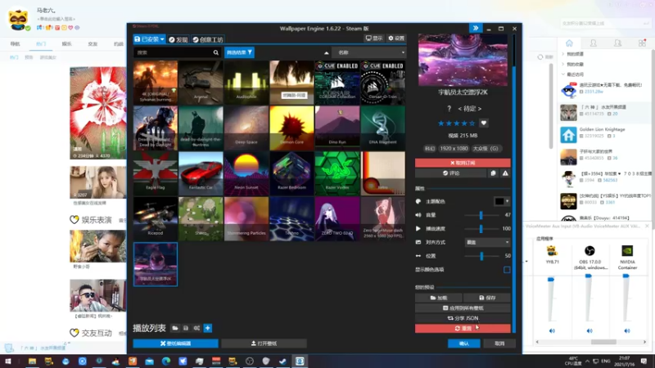Viewport: 655px width, 368px height.
Task: Click the Wallpaper Engine taskbar icon
Action: (x=300, y=361)
